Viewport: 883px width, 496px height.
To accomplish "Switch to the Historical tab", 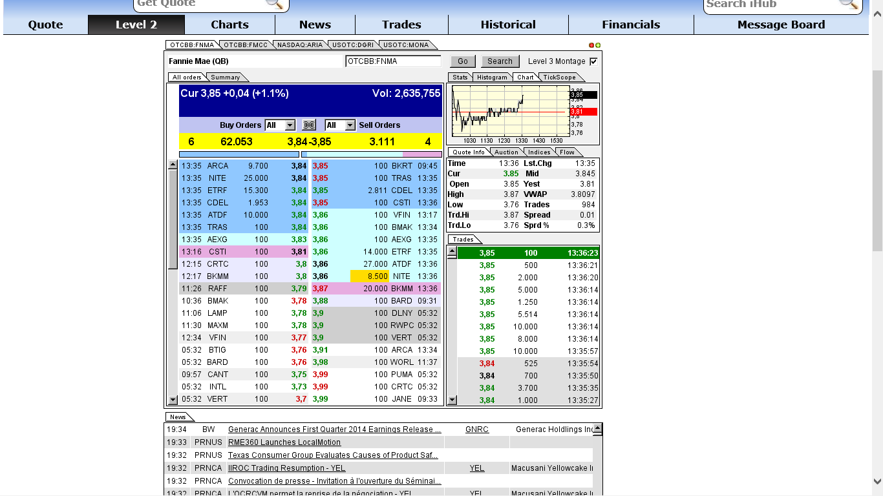I will 508,25.
